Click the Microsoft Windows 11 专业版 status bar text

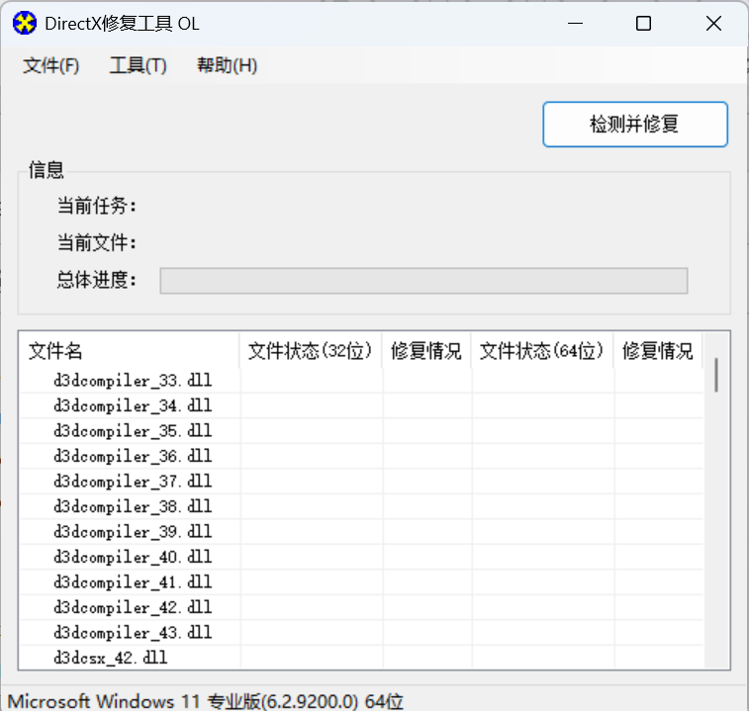(206, 701)
